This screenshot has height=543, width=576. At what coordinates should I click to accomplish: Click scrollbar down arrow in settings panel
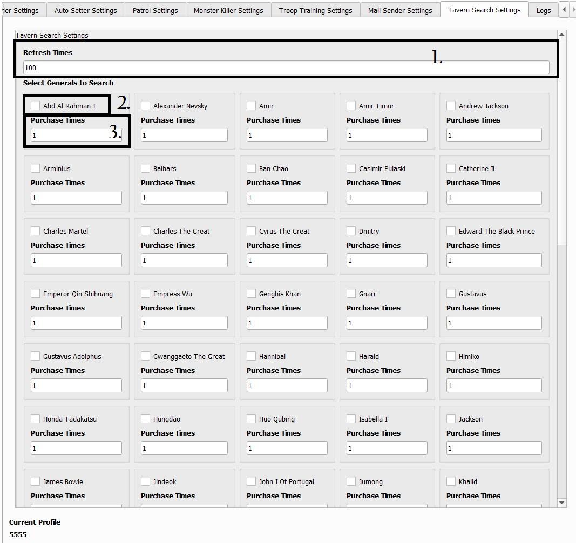561,503
